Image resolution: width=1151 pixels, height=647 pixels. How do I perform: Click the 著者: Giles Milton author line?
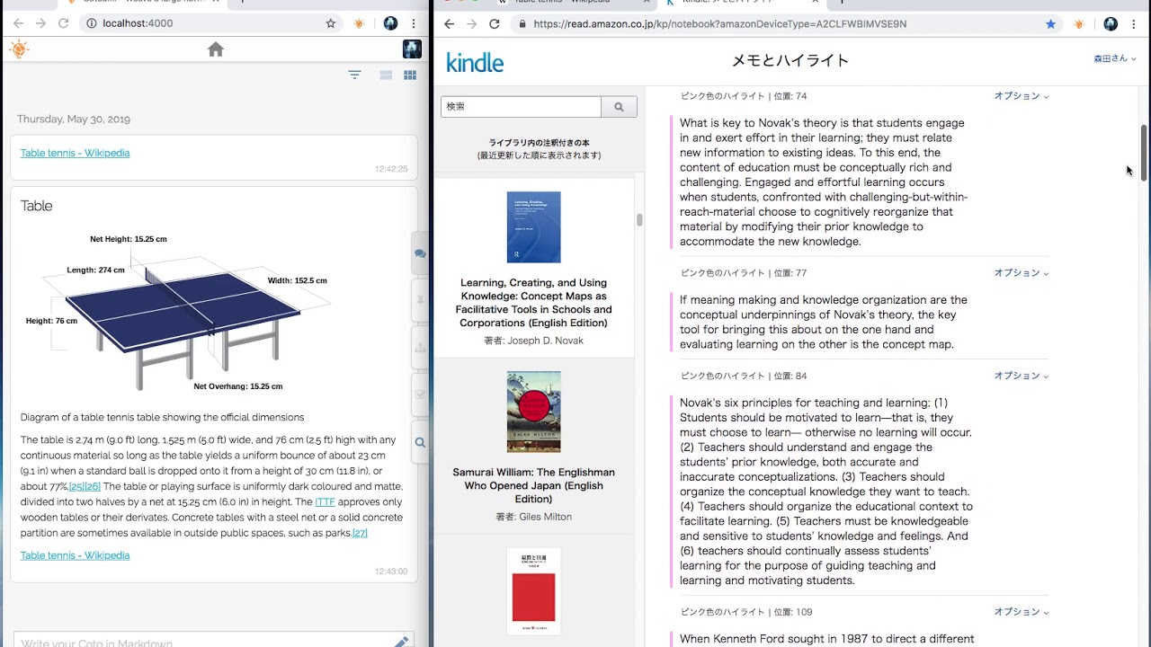[533, 517]
